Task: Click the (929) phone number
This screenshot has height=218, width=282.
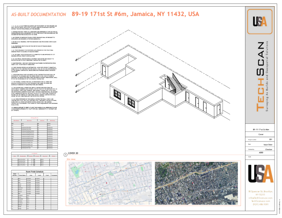Action: (x=260, y=205)
